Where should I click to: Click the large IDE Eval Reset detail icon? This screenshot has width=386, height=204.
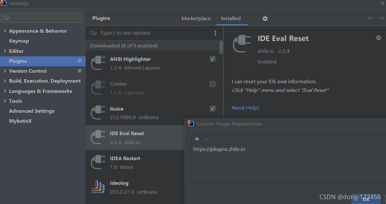click(x=242, y=44)
